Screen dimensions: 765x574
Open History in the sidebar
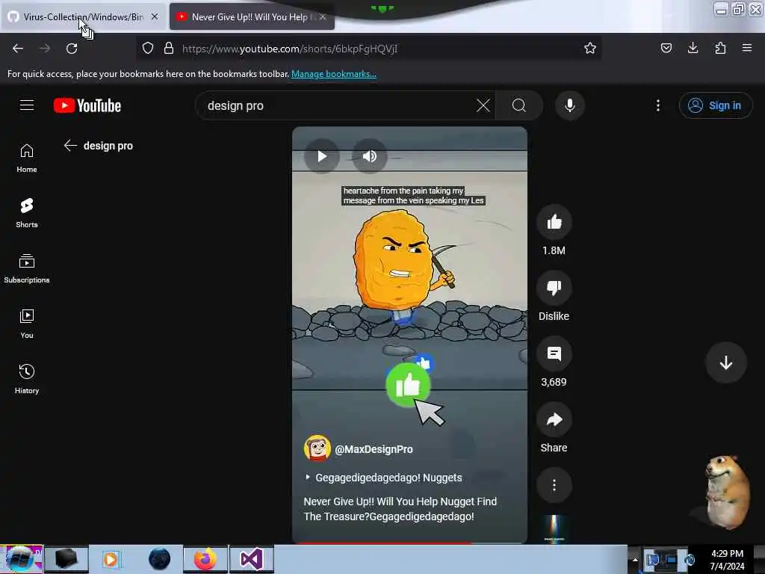(x=27, y=379)
